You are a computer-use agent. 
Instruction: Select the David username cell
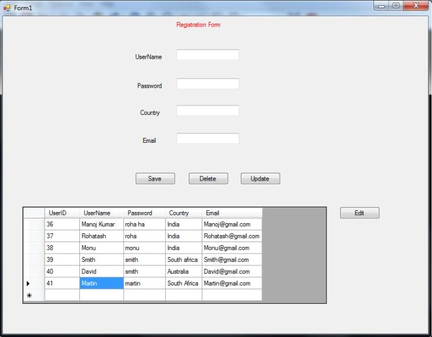(x=101, y=271)
